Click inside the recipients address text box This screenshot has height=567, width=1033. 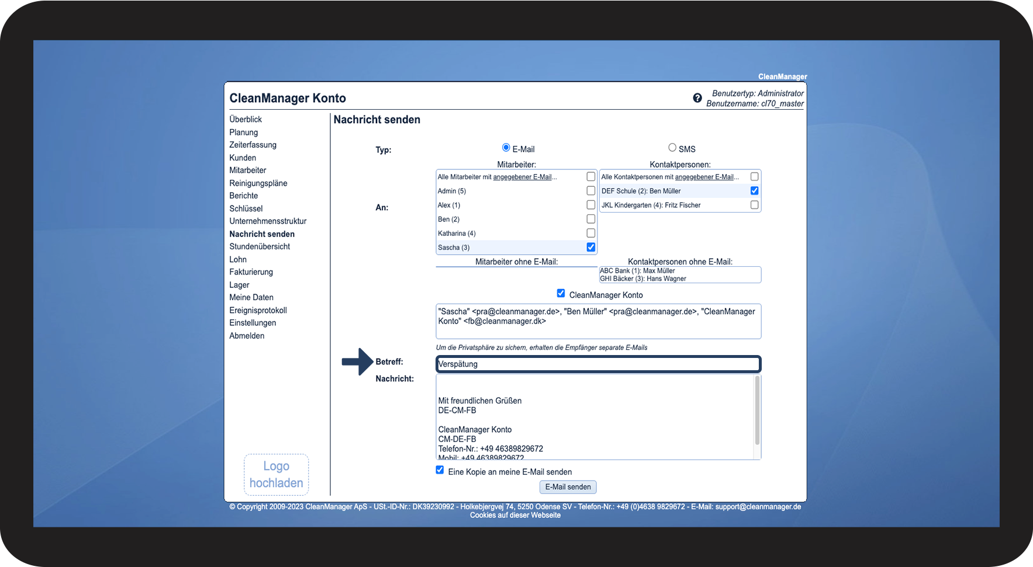597,327
